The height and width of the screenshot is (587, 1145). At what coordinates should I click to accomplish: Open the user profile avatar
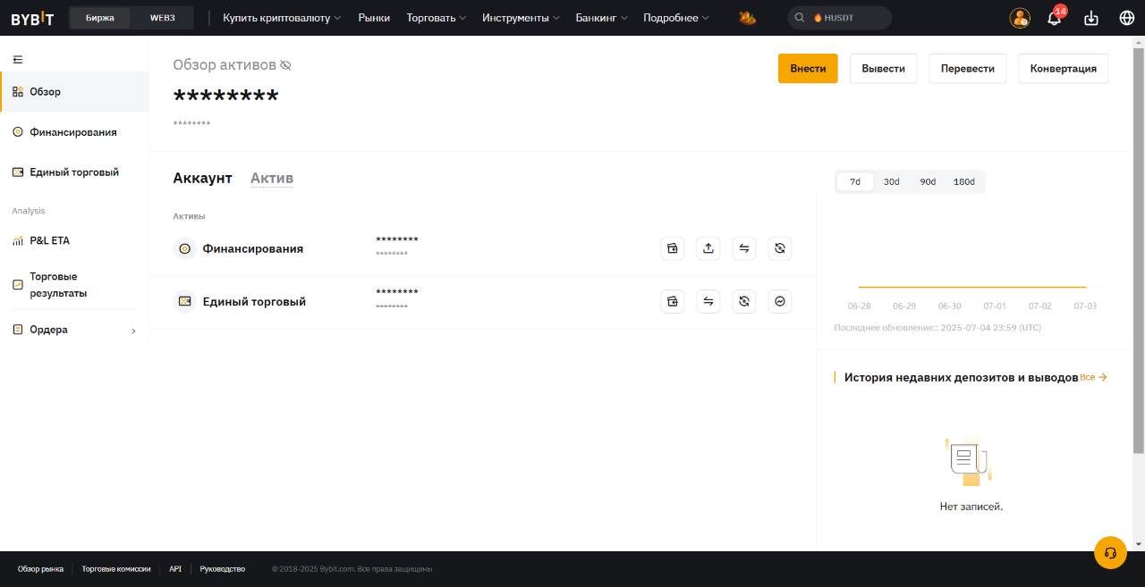[1020, 18]
